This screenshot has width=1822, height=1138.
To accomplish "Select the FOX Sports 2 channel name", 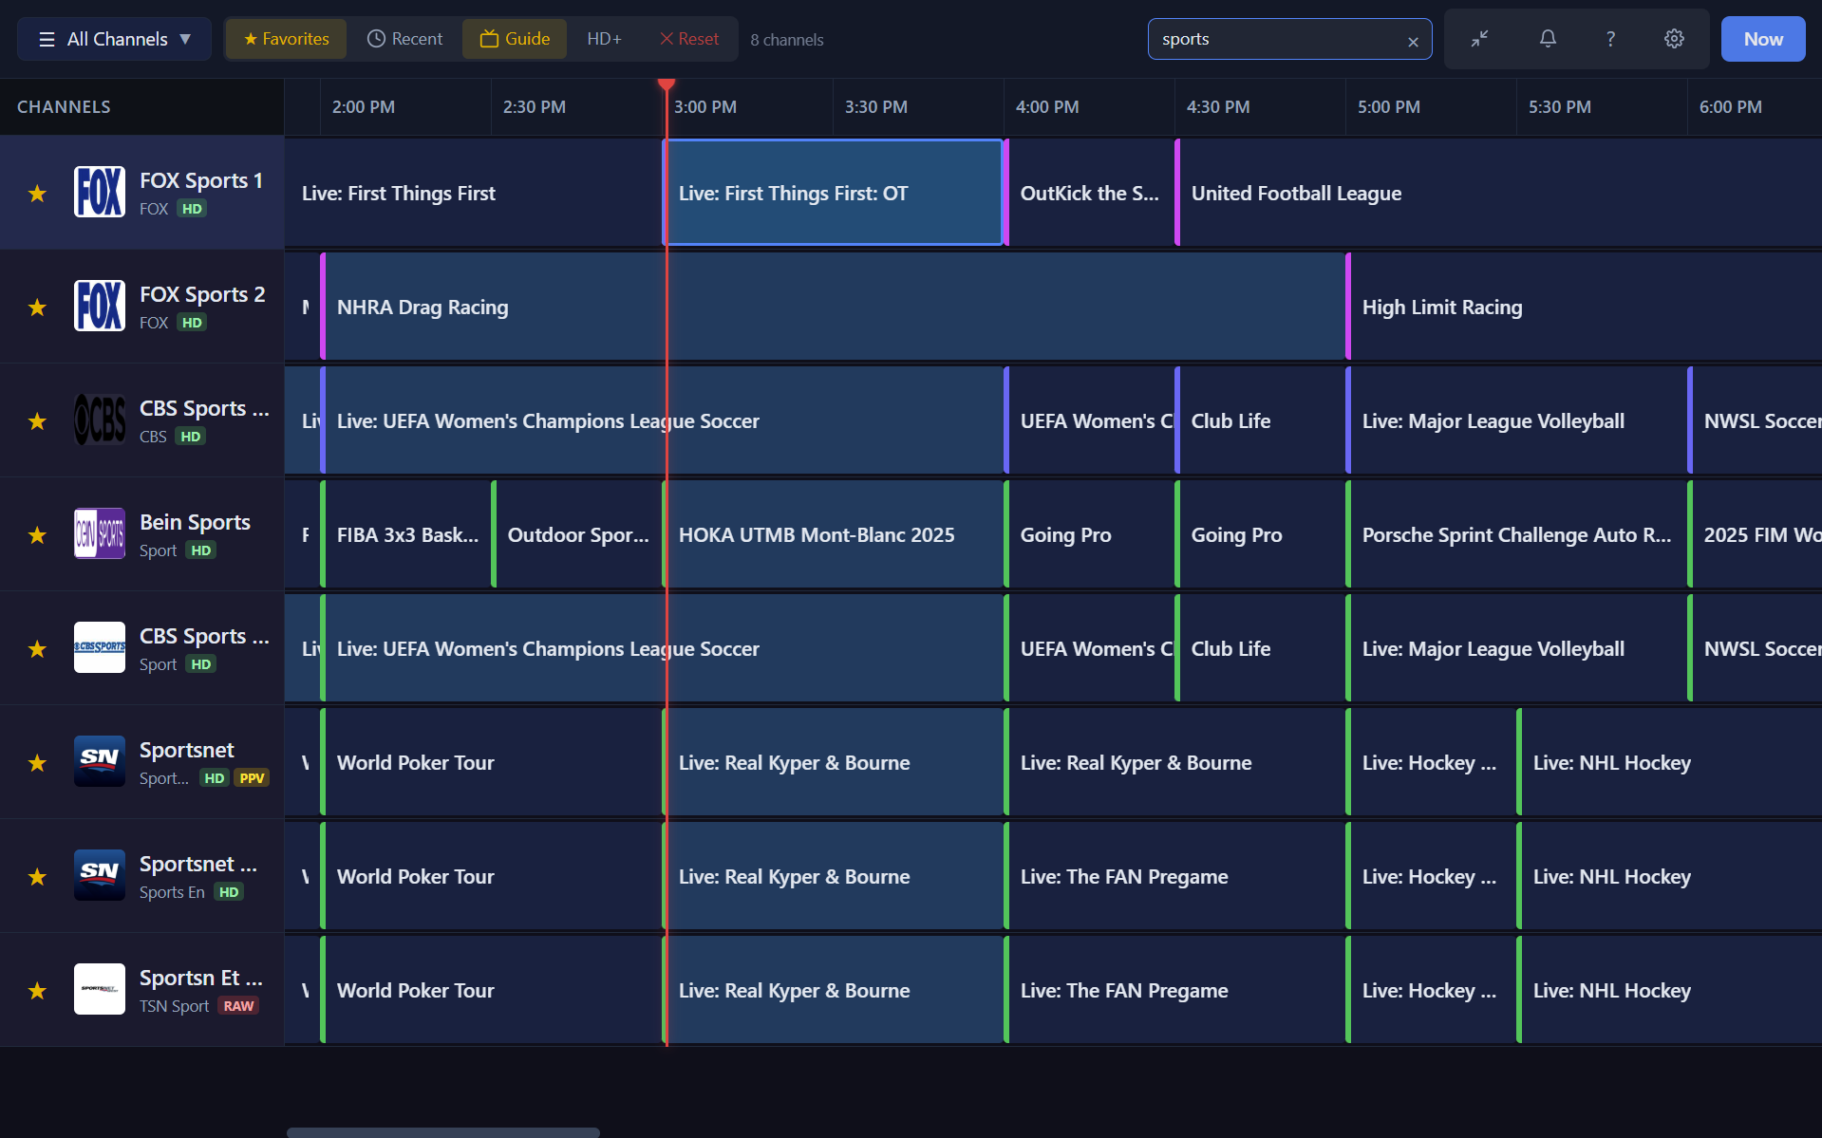I will pyautogui.click(x=202, y=294).
